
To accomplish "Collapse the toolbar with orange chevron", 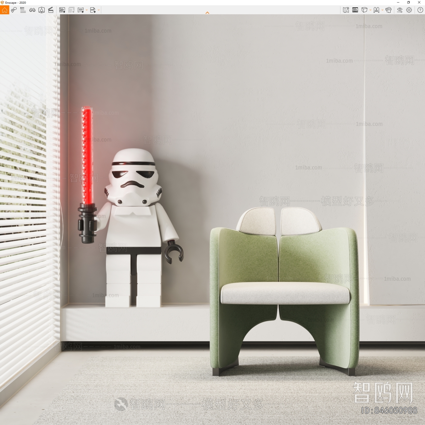I will point(207,13).
